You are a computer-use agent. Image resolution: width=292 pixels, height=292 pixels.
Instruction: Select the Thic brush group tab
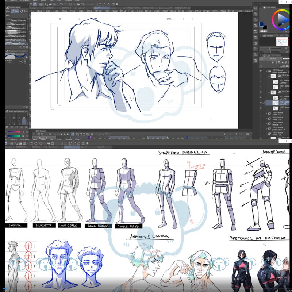pyautogui.click(x=24, y=11)
